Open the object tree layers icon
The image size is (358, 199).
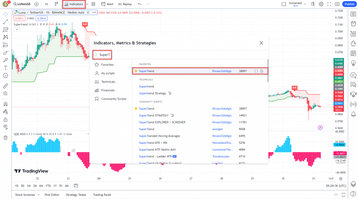point(353,184)
